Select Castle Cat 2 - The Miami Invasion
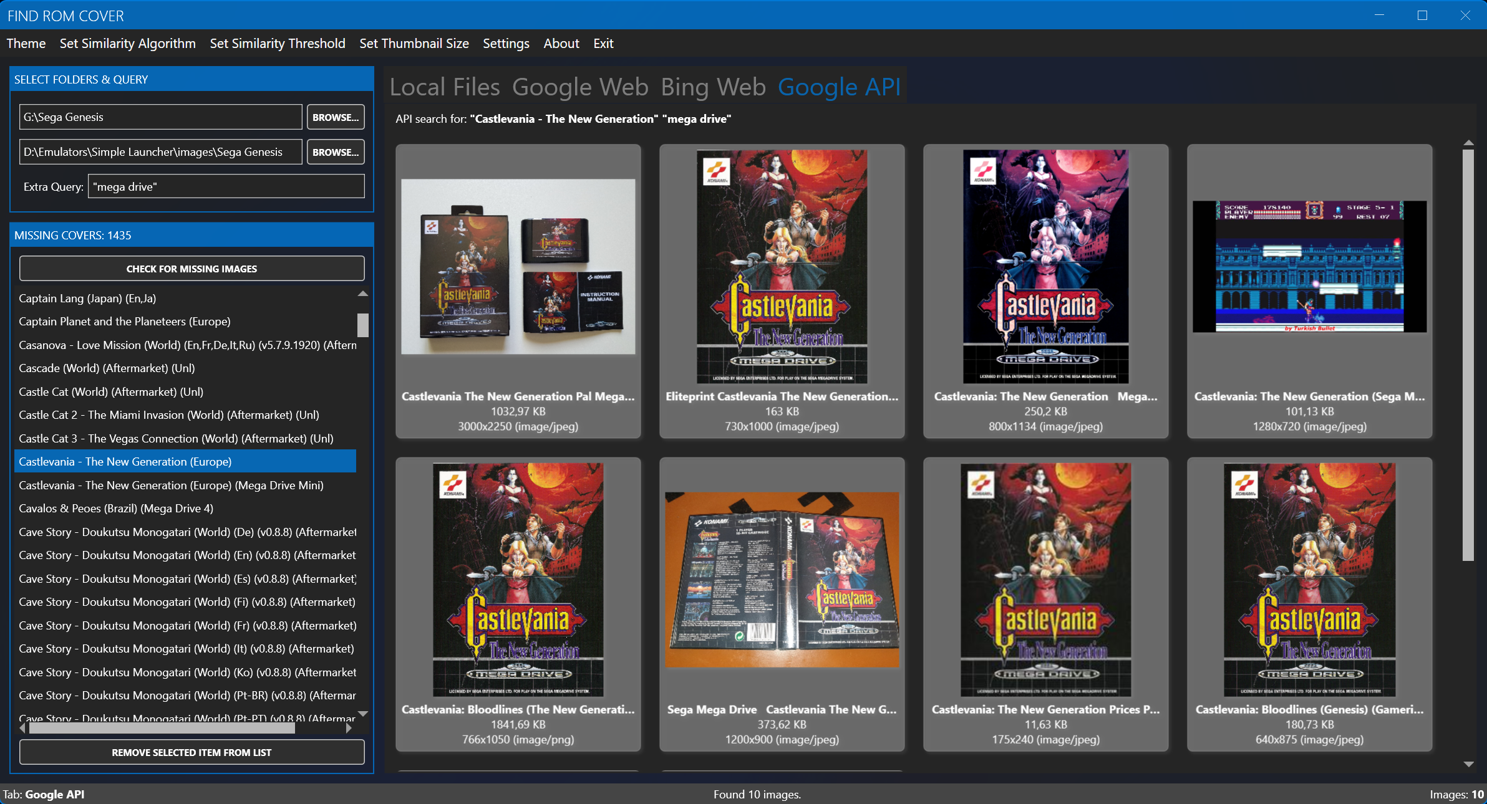This screenshot has width=1487, height=804. pos(185,415)
